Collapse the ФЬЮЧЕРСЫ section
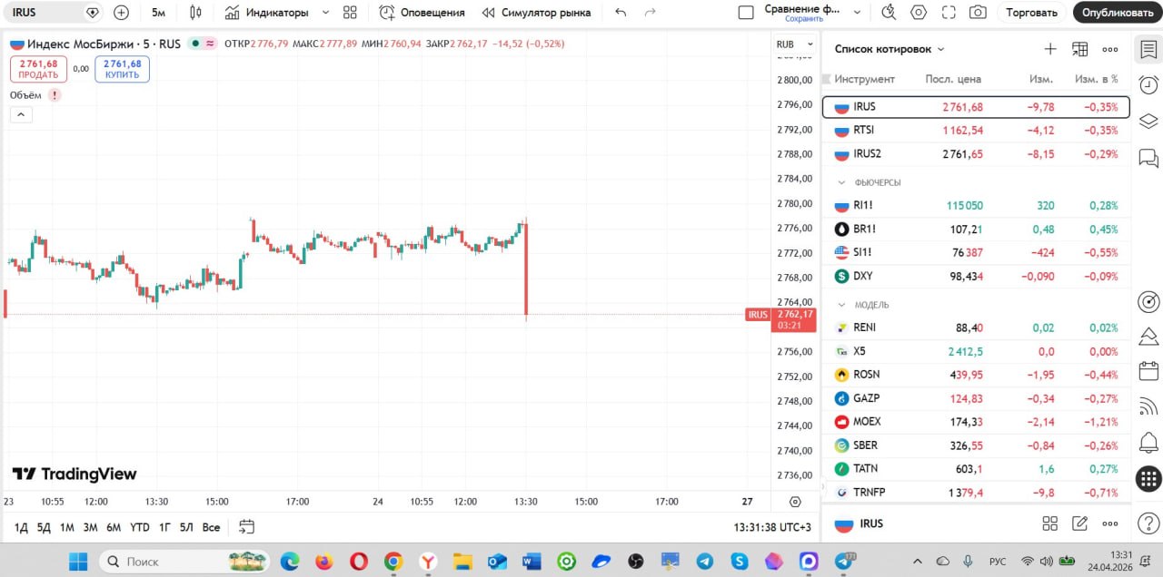Viewport: 1163px width, 577px height. [x=840, y=182]
